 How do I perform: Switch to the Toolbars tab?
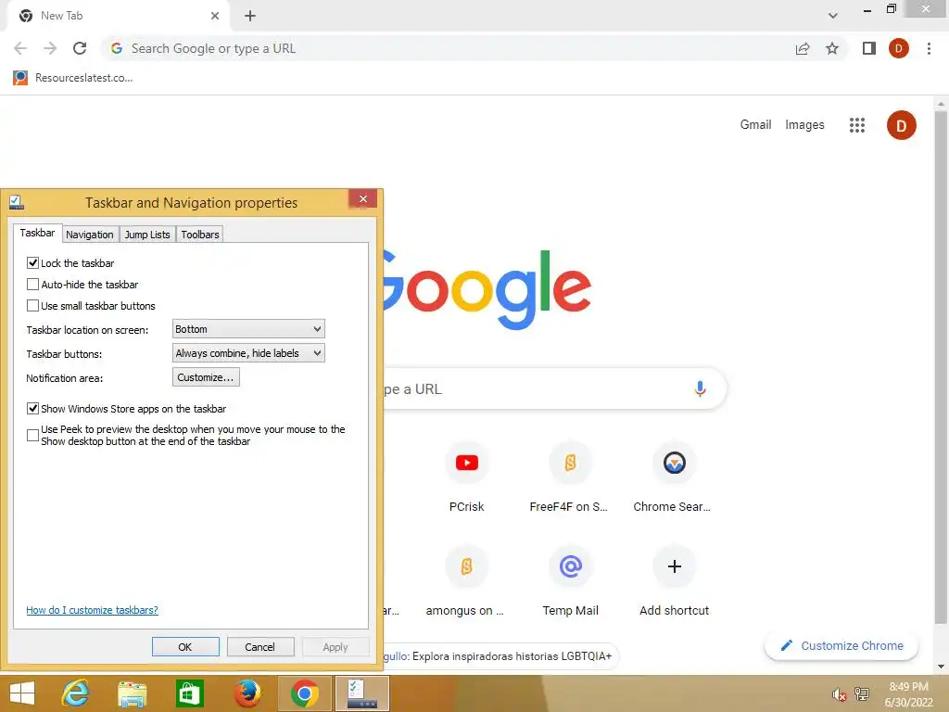point(200,235)
